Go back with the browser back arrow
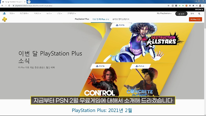Image resolution: width=206 pixels, height=116 pixels. click(2, 5)
